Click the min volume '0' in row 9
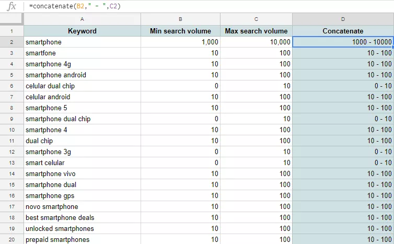The height and width of the screenshot is (244, 394). pyautogui.click(x=180, y=119)
